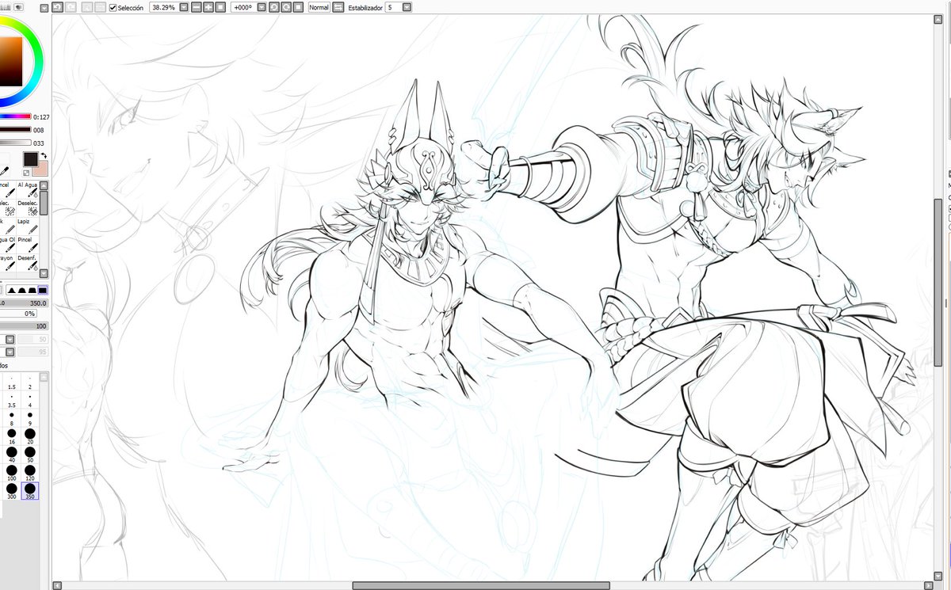
Task: Select brush size preset 8
Action: coord(11,419)
